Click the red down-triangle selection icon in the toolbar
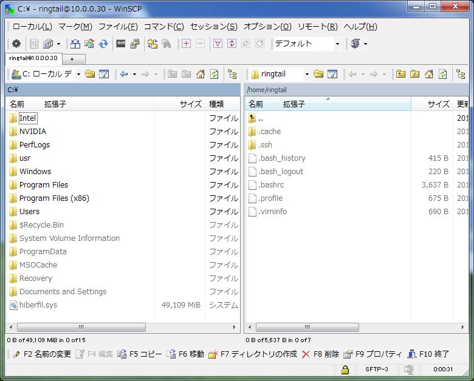 coord(218,44)
